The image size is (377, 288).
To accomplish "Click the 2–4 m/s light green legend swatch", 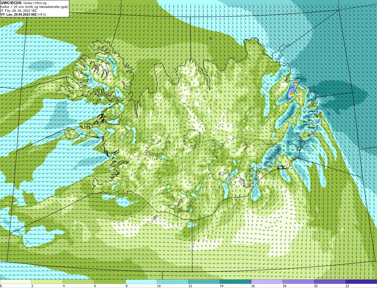I will [47, 282].
